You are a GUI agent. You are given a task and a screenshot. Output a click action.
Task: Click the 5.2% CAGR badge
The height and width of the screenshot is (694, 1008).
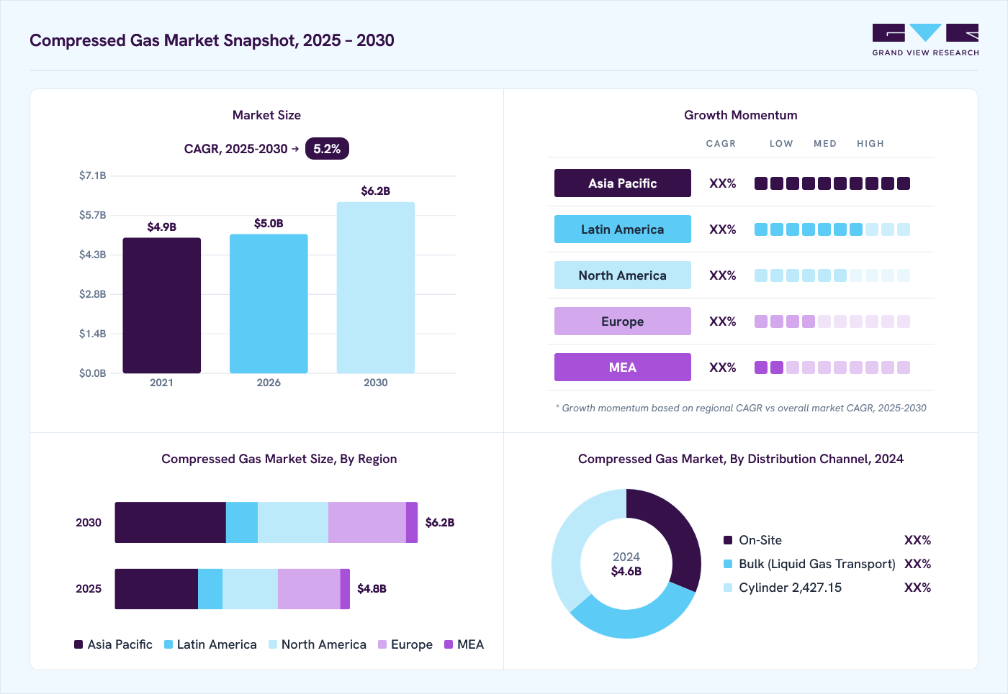pyautogui.click(x=327, y=149)
